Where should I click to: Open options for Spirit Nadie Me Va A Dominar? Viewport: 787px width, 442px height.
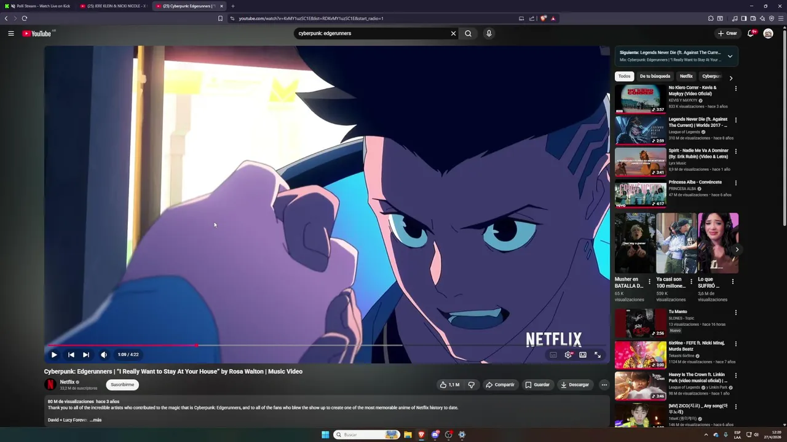click(735, 151)
